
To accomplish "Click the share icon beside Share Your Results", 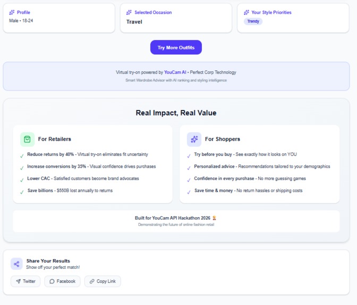I will tap(16, 264).
